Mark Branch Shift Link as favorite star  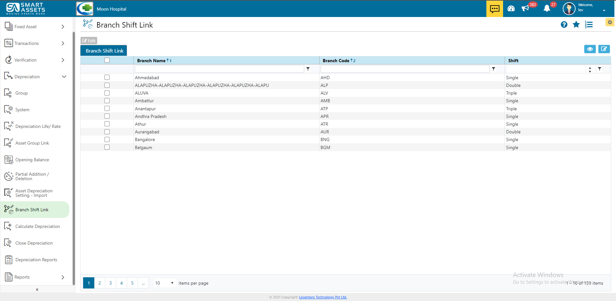tap(576, 24)
